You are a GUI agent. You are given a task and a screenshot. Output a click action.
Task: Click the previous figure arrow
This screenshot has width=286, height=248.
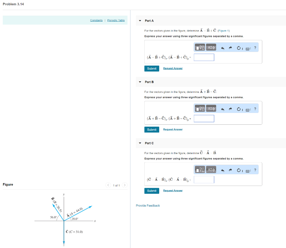pos(108,185)
